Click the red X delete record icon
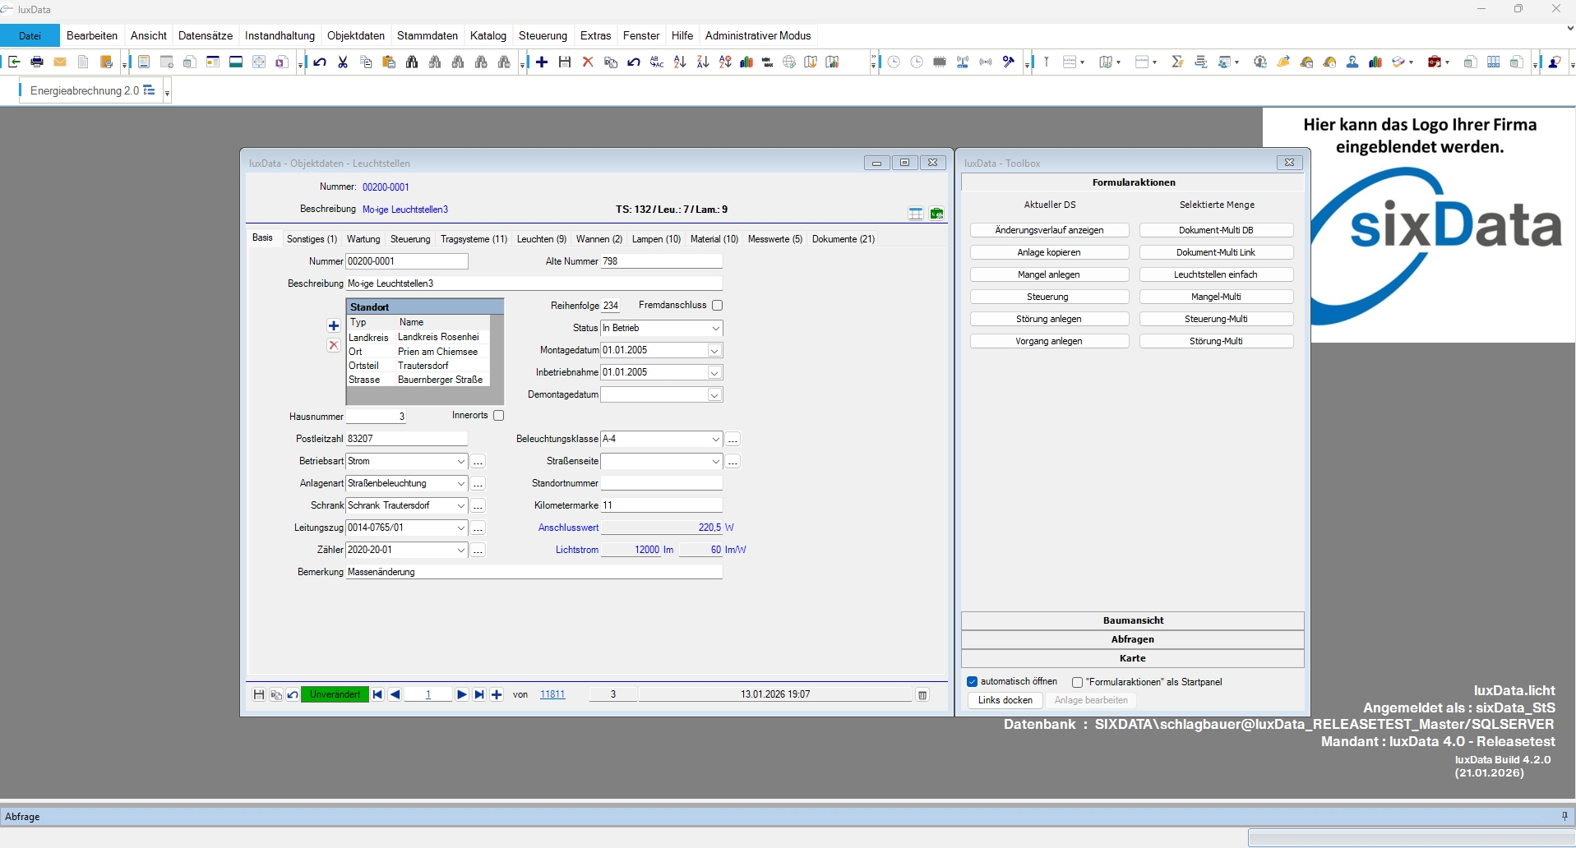This screenshot has height=848, width=1576. coord(587,62)
